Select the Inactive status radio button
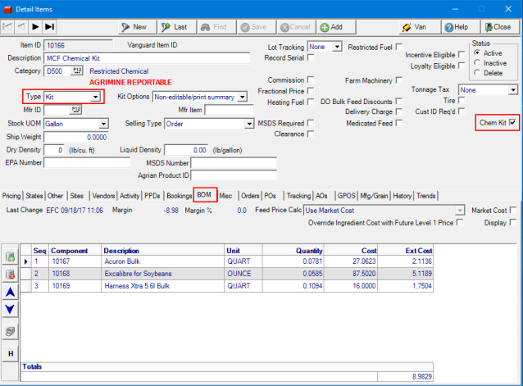523x386 pixels. (476, 62)
